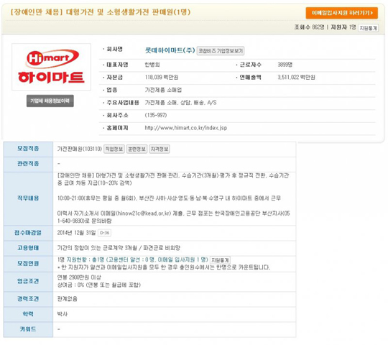The height and width of the screenshot is (345, 388).
Task: Click the 접수마감일 header cell
Action: (28, 233)
